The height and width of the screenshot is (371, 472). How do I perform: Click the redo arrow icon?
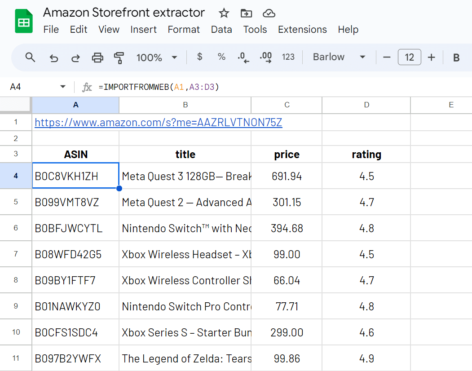pos(76,57)
